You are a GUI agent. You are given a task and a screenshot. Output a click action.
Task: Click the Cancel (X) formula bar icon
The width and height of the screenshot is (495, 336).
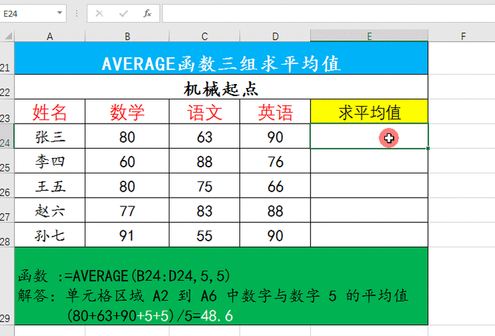pos(99,13)
